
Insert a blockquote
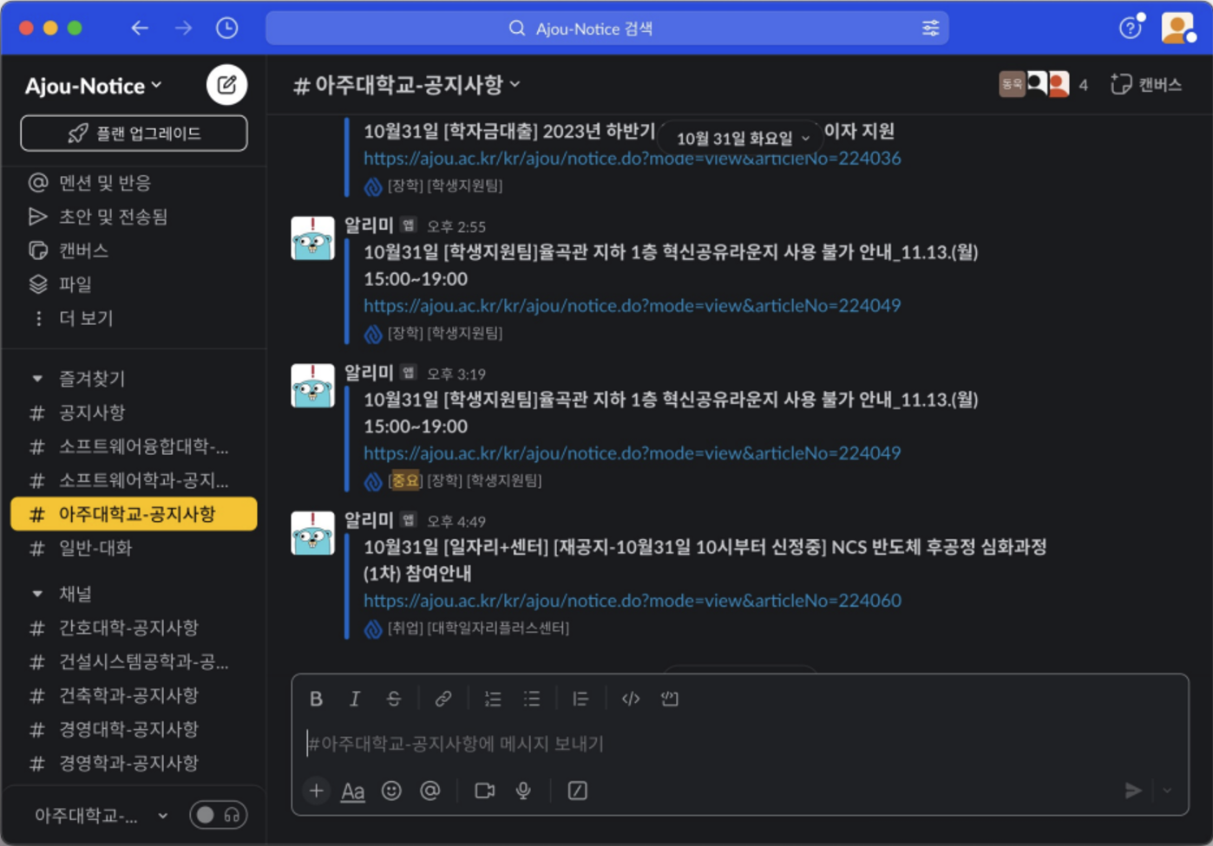[x=580, y=699]
